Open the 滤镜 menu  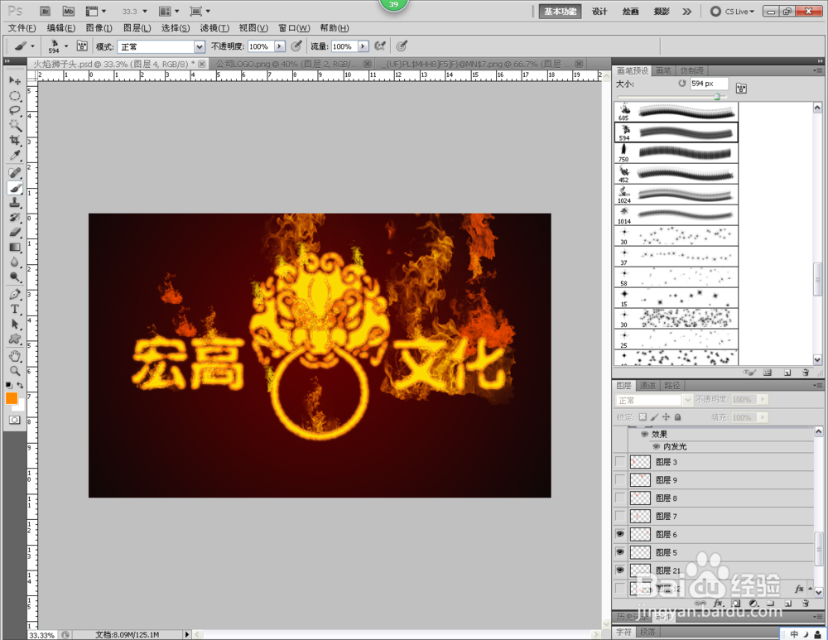coord(214,27)
